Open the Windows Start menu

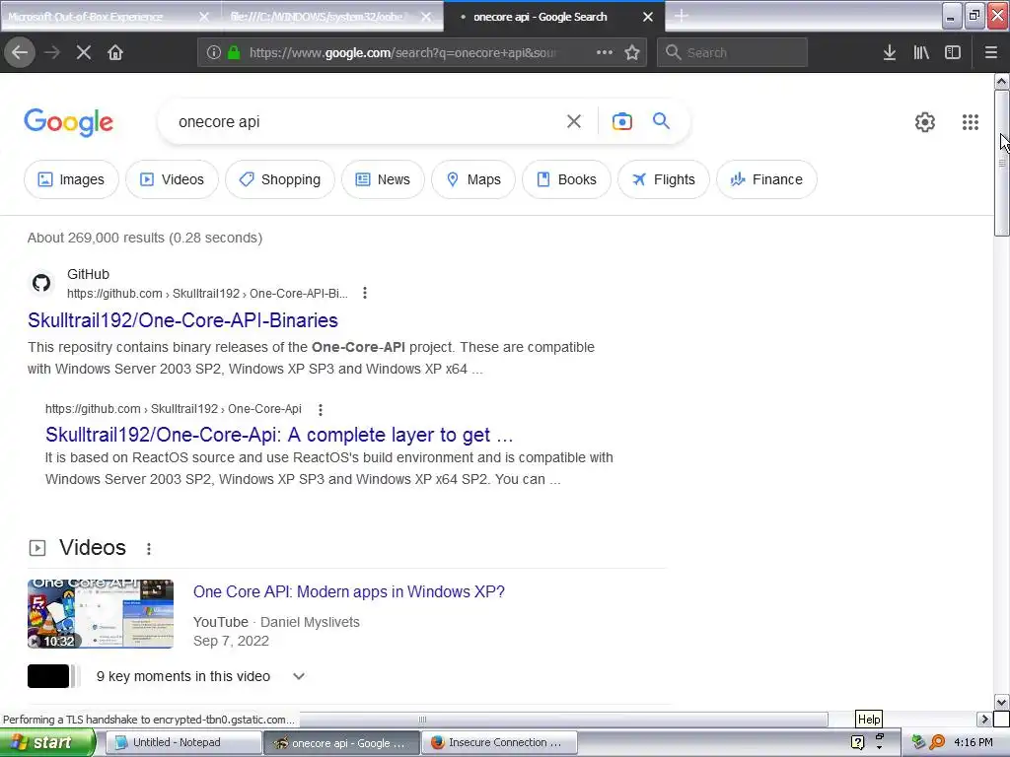tap(46, 743)
